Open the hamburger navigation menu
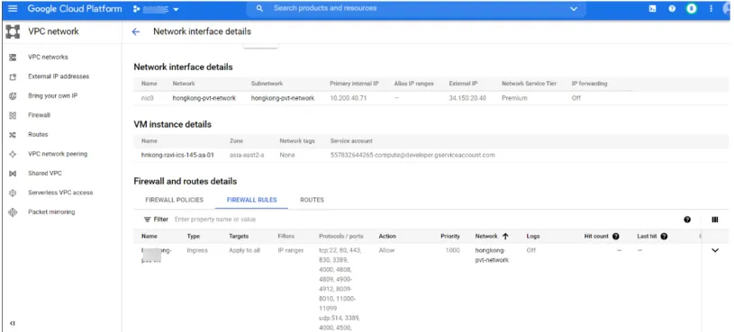 pyautogui.click(x=13, y=9)
